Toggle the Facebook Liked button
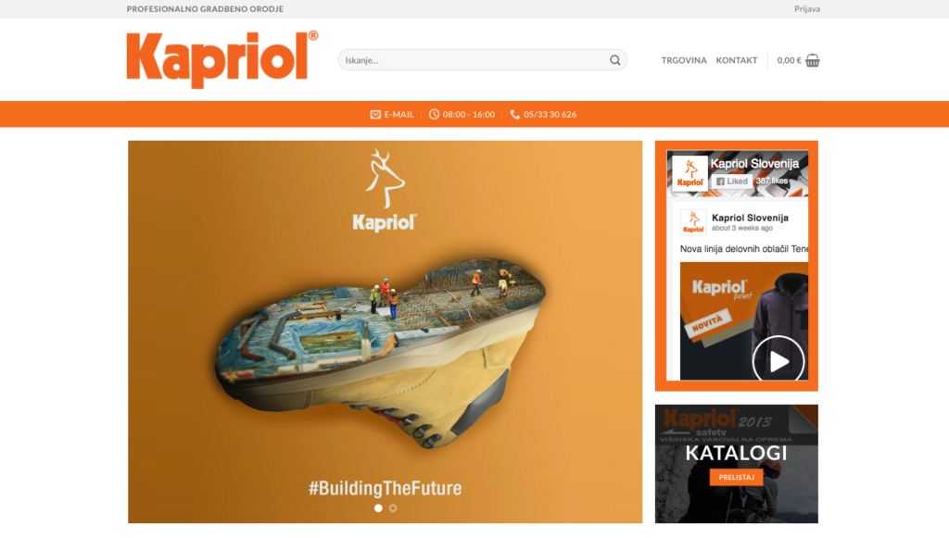 [732, 181]
